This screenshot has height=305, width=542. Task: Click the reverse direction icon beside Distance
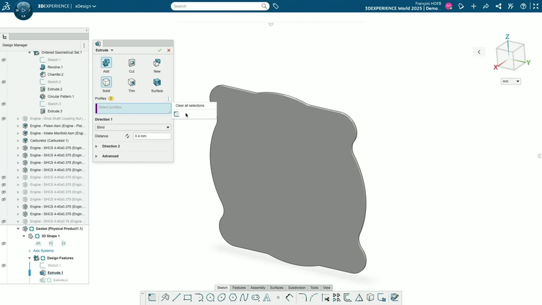point(127,136)
